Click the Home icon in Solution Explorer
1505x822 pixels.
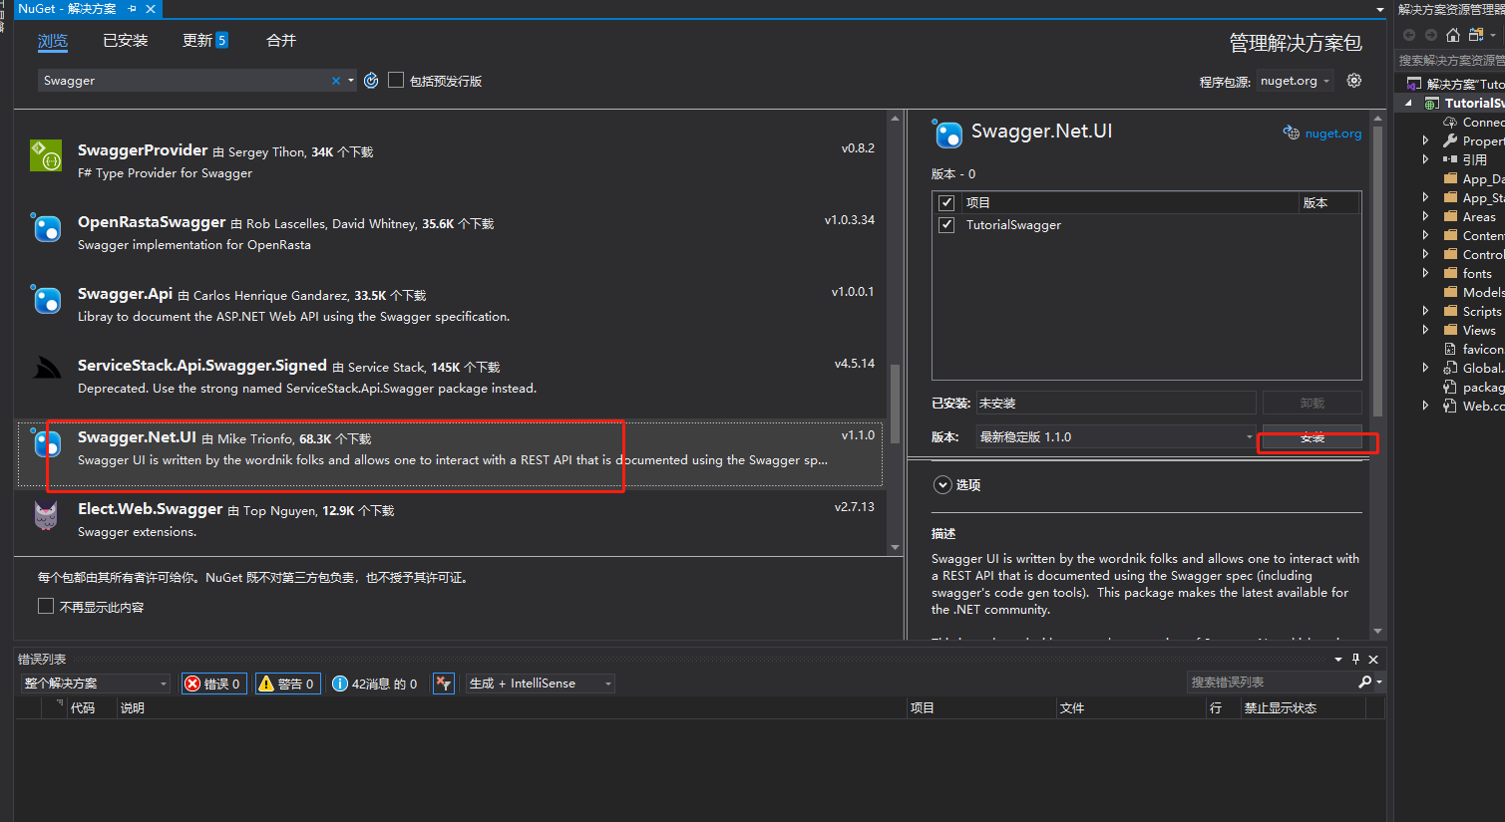pos(1453,34)
